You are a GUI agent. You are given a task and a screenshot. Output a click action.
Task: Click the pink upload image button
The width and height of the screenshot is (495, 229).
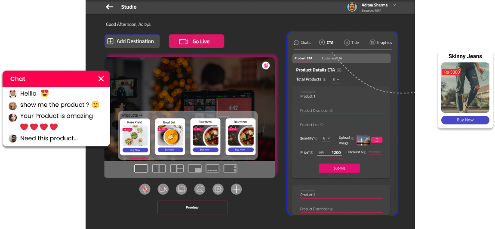[376, 139]
